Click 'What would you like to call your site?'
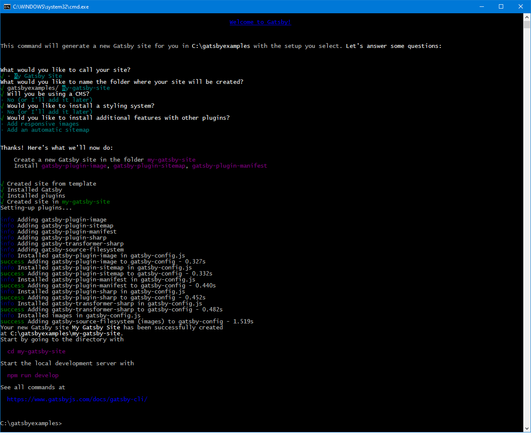The width and height of the screenshot is (531, 438). coord(65,70)
